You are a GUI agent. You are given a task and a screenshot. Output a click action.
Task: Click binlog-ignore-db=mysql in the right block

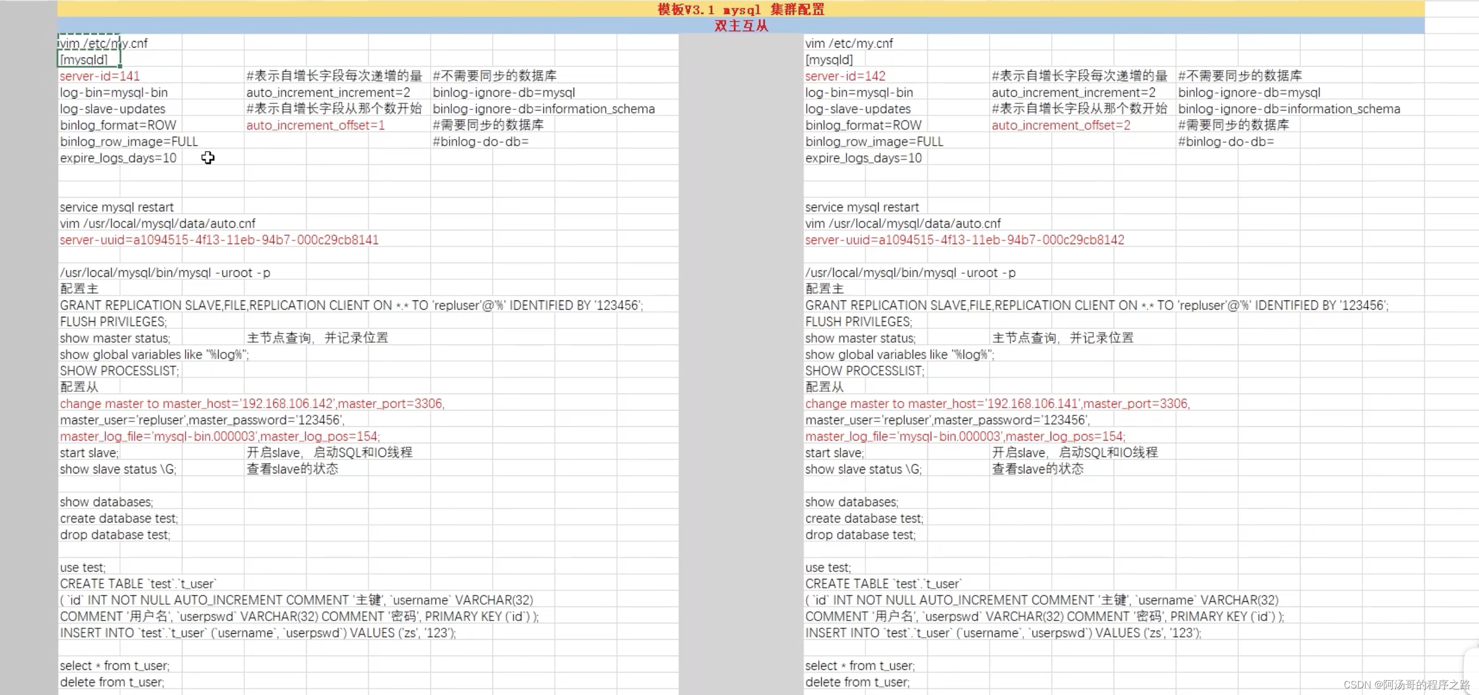pos(1249,92)
